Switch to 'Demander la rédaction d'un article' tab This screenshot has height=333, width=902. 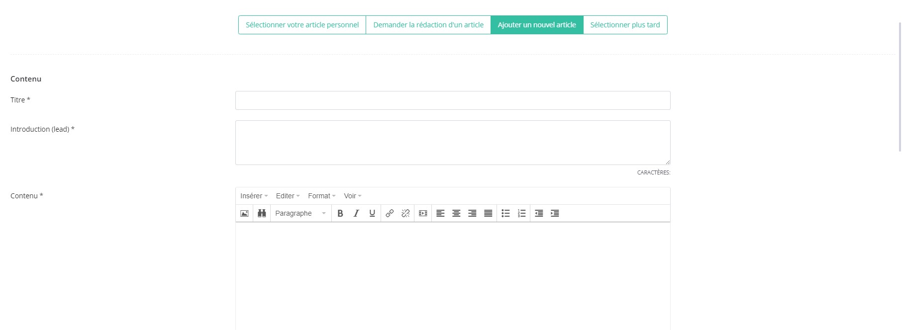[x=428, y=25]
